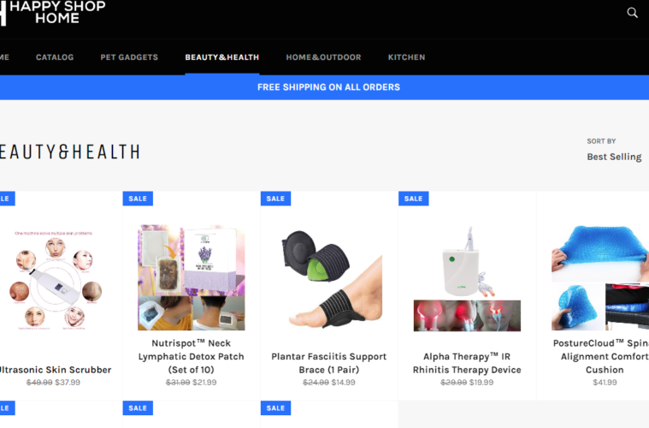649x428 pixels.
Task: Click Nutrispot Neck Lymphatic Detox Patch title
Action: (x=192, y=356)
